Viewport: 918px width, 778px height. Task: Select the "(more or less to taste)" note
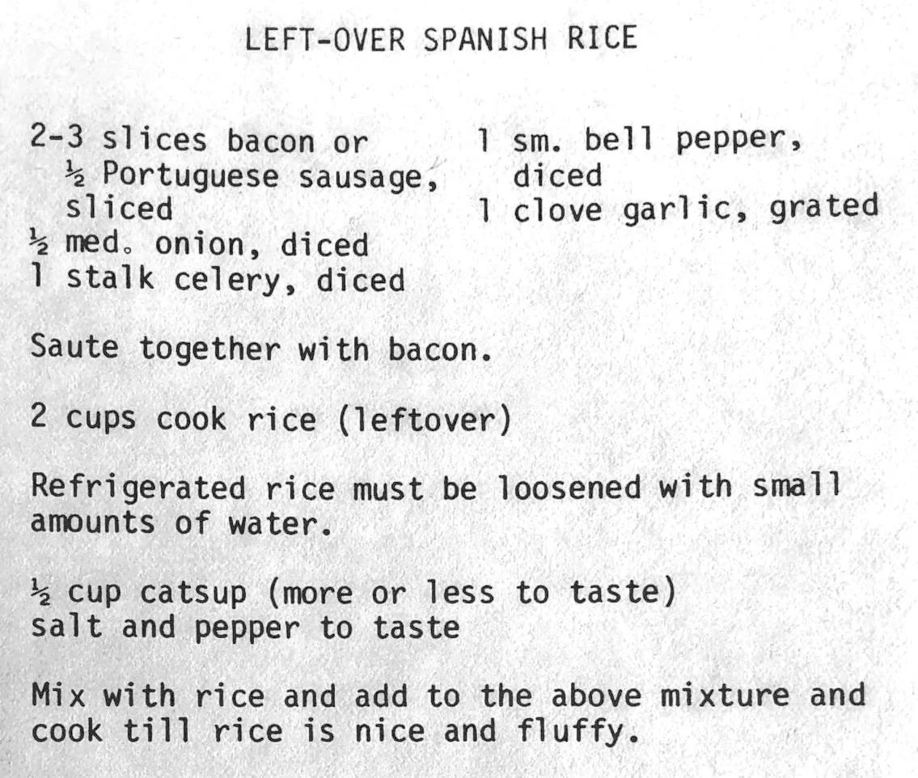click(x=473, y=593)
